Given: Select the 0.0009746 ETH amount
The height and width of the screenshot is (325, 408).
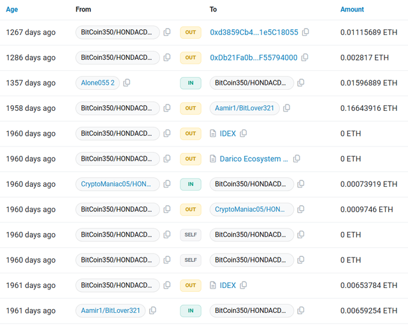Looking at the screenshot, I should [367, 209].
